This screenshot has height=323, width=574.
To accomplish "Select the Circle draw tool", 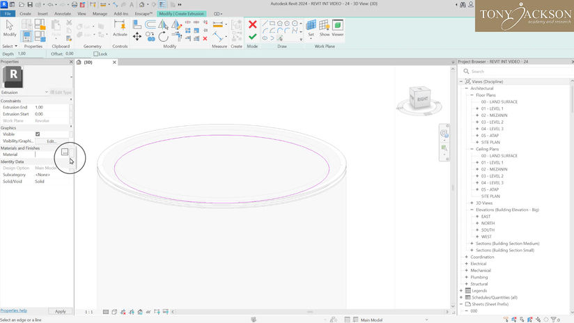I will 295,24.
